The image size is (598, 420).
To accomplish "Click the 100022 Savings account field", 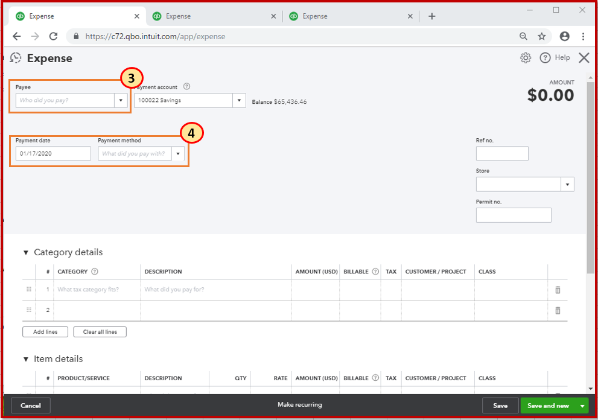I will [x=183, y=100].
